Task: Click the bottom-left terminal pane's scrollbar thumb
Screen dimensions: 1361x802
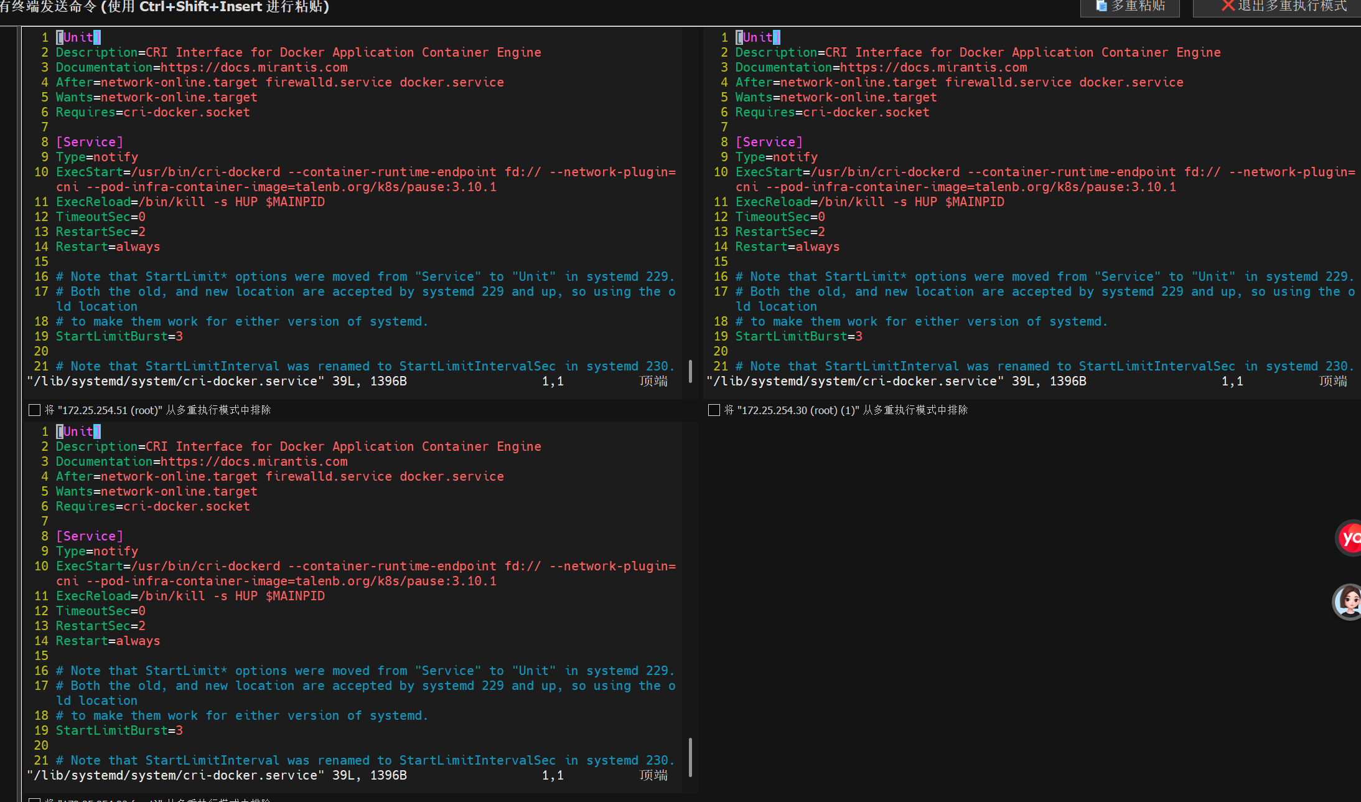Action: (x=690, y=757)
